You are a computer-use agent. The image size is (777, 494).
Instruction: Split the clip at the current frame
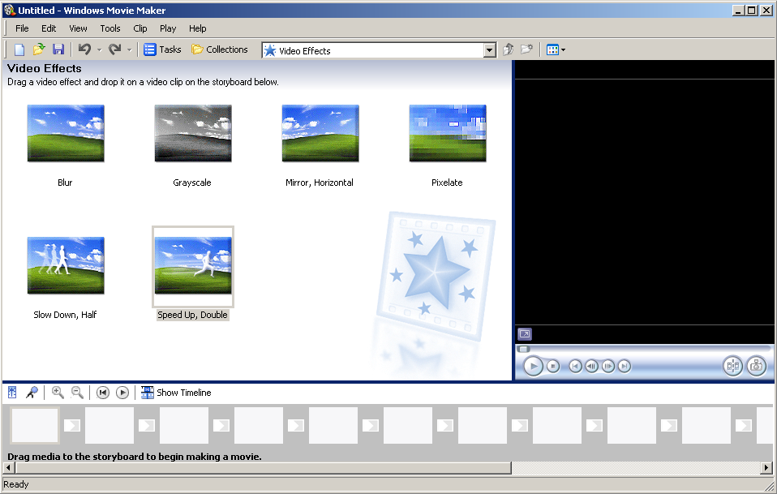pyautogui.click(x=732, y=366)
